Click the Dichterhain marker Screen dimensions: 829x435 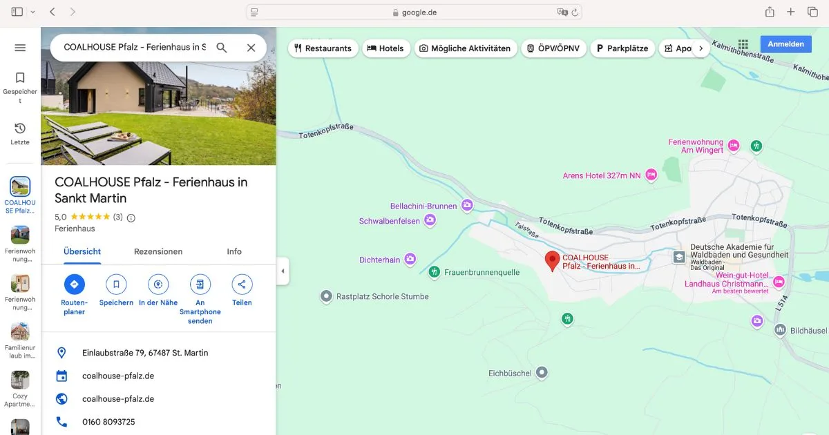tap(410, 260)
